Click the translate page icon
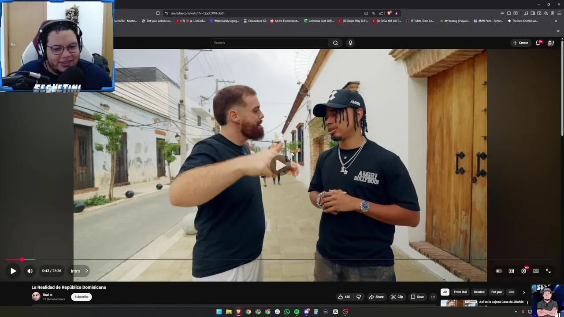Viewport: 564px width, 317px height. [374, 13]
